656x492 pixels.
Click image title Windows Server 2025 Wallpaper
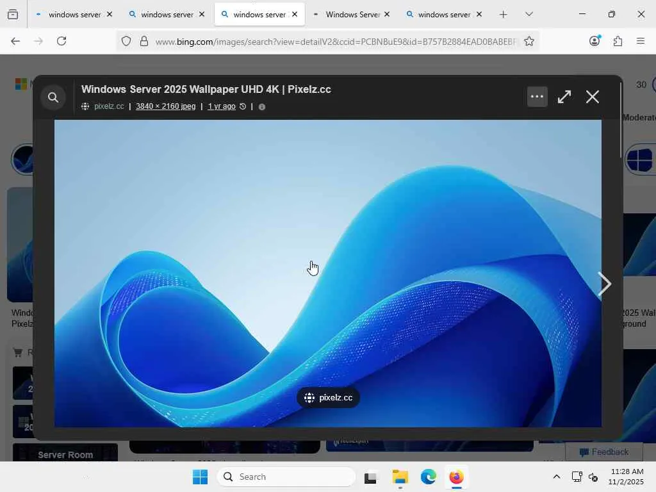(x=206, y=89)
